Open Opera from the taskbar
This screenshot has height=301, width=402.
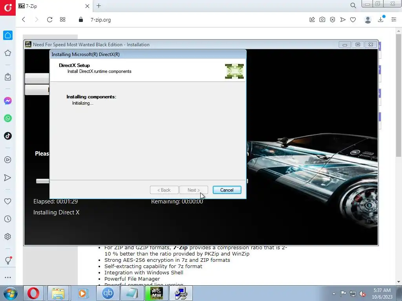tap(33, 293)
